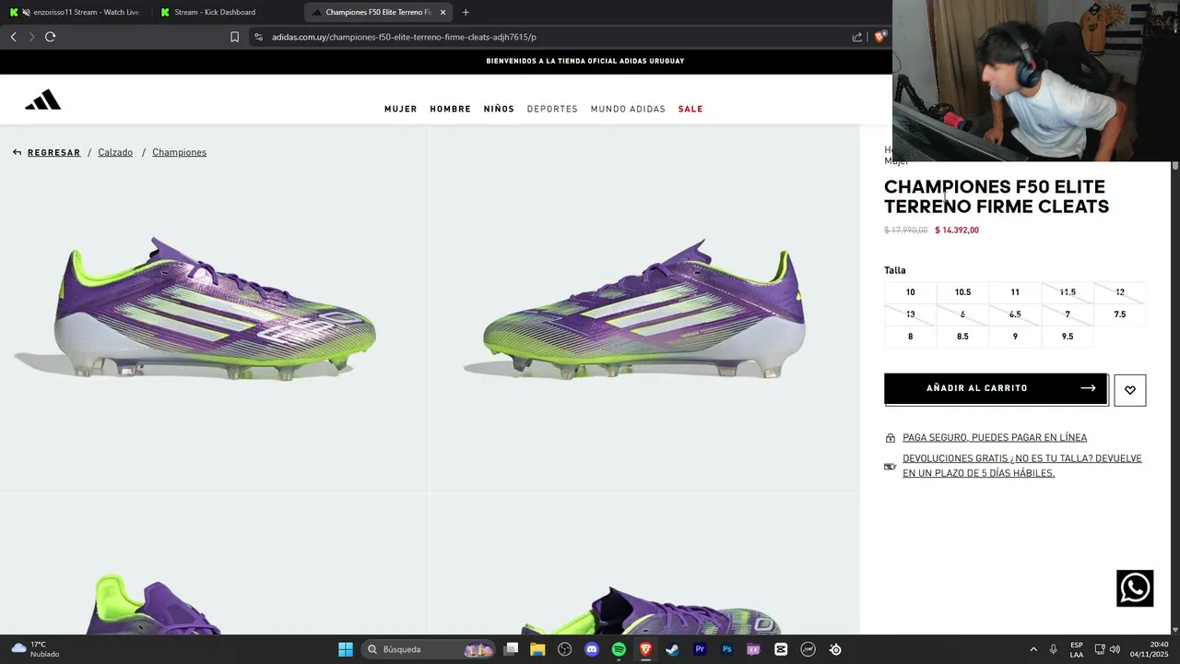
Task: Click the weather widget 17°C Nublado
Action: click(37, 649)
